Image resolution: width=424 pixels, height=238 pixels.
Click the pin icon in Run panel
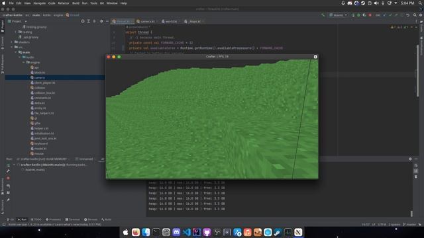(8, 200)
